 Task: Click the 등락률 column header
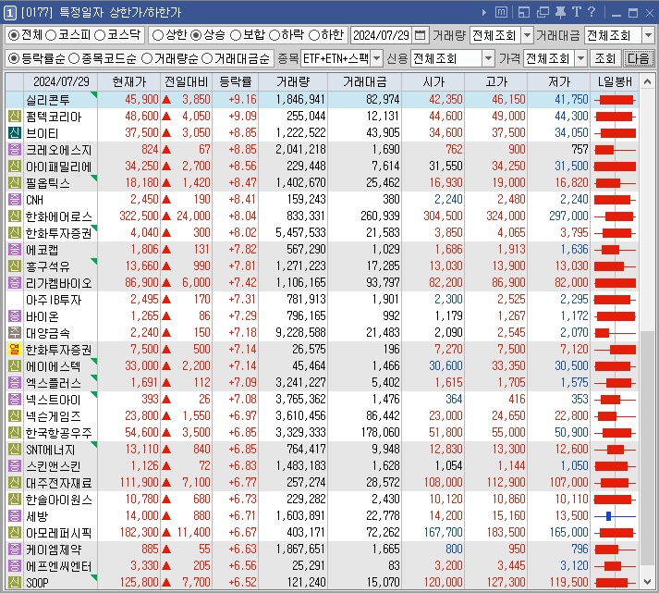[236, 81]
